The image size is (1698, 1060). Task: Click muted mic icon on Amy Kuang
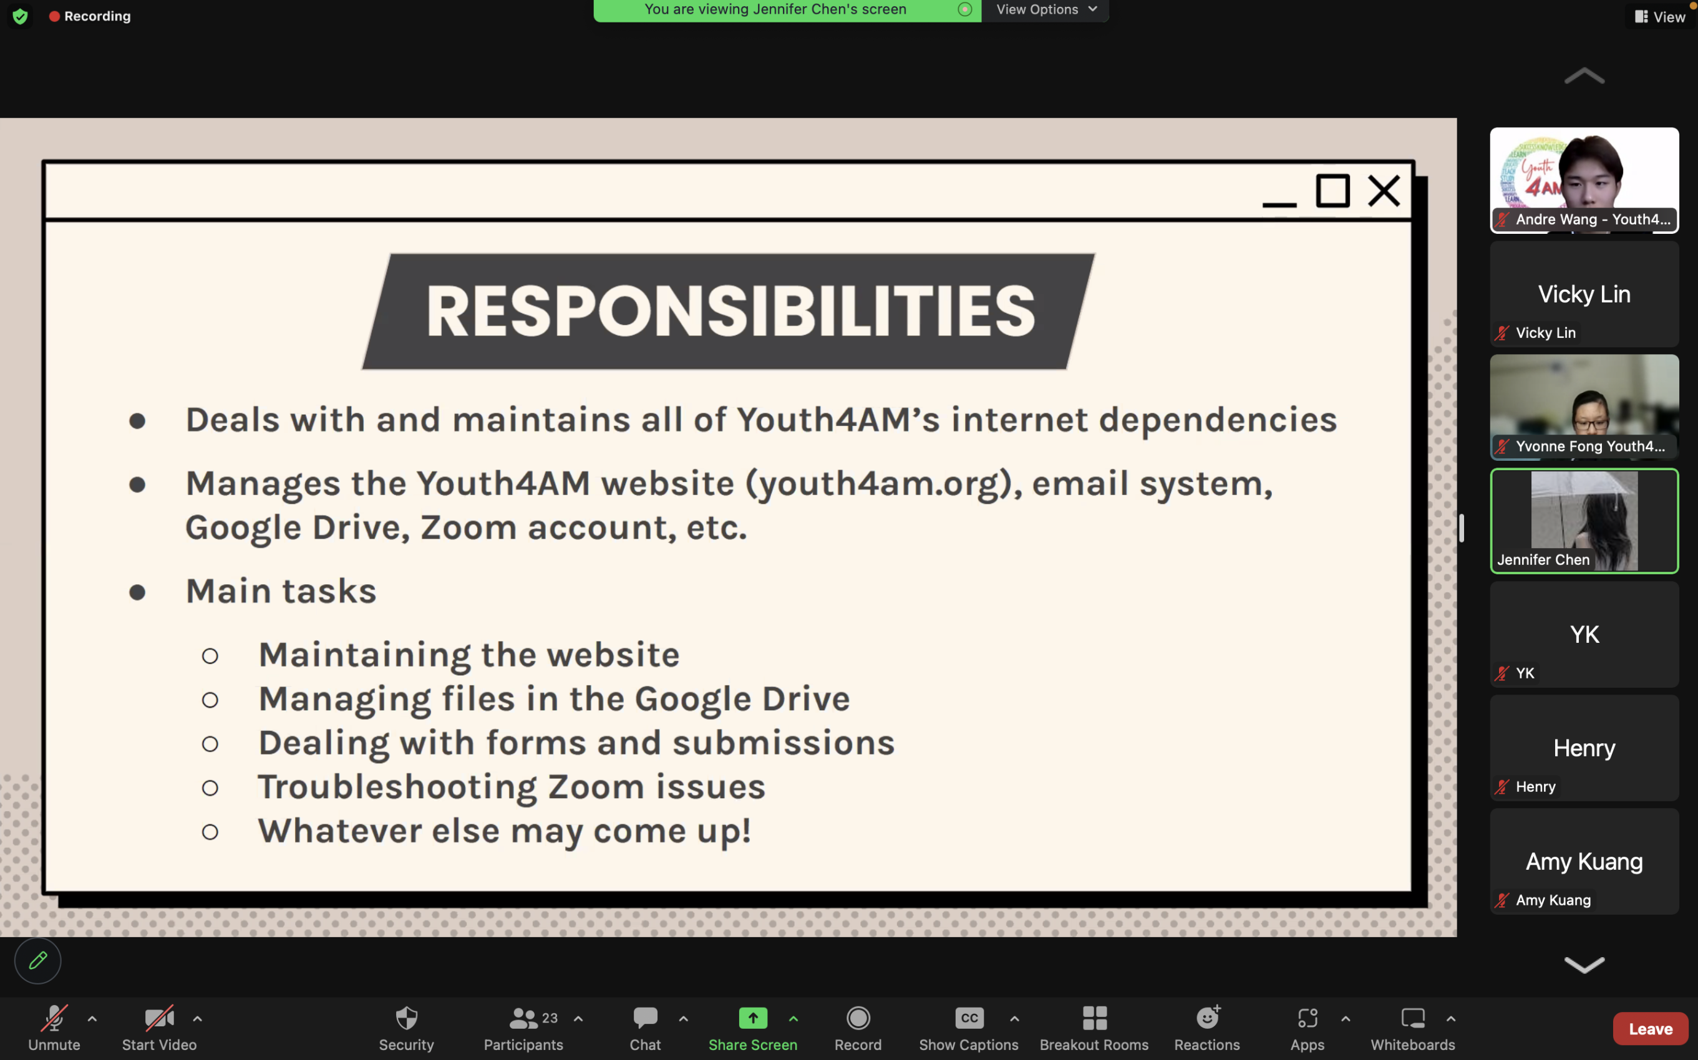coord(1502,900)
